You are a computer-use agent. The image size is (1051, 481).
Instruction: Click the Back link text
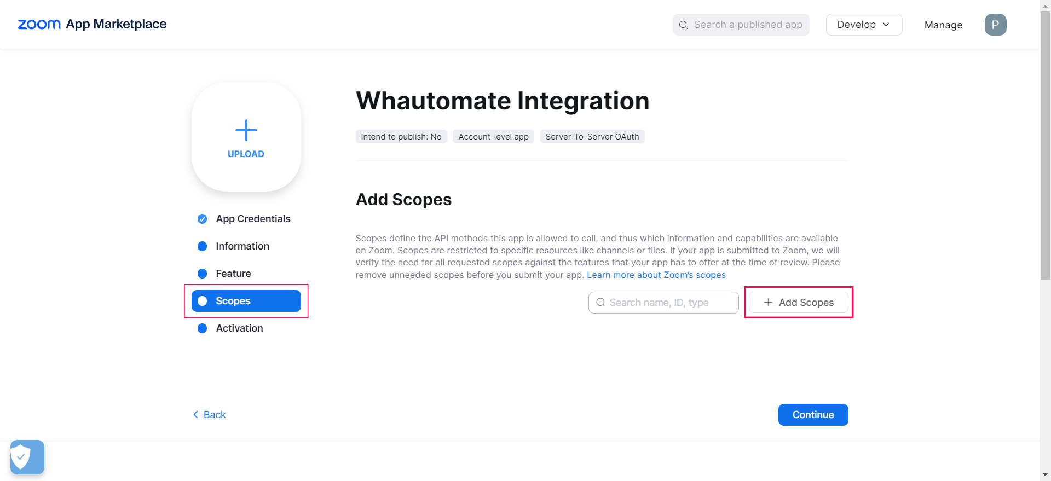(x=215, y=415)
